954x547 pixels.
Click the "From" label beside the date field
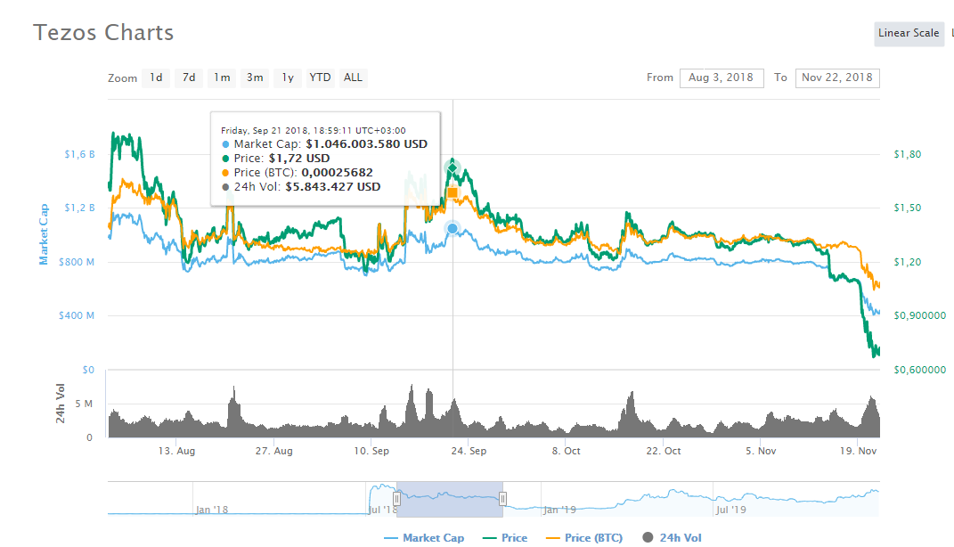click(x=660, y=78)
